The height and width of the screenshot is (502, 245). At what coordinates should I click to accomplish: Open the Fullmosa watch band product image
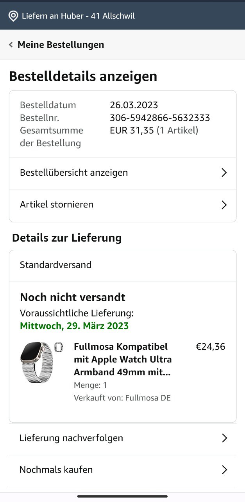41,362
